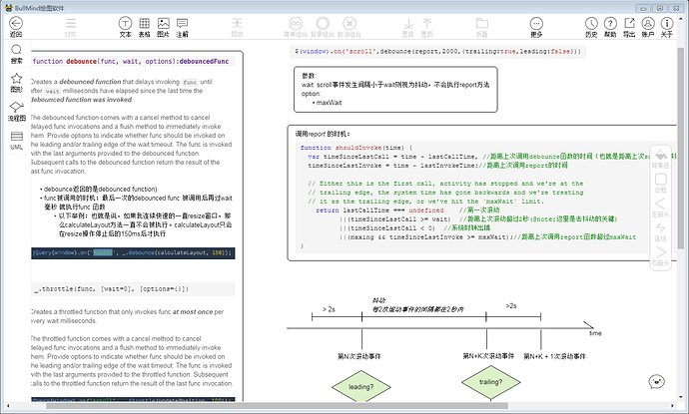Switch to 流程图 flowchart shapes panel

[16, 112]
